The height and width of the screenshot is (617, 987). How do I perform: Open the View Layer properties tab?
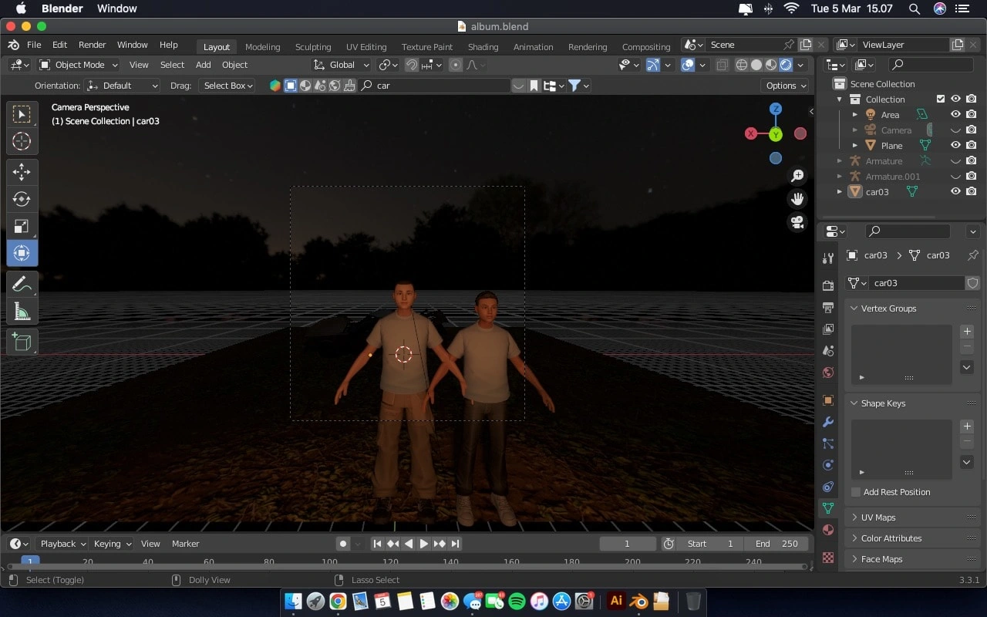[828, 329]
